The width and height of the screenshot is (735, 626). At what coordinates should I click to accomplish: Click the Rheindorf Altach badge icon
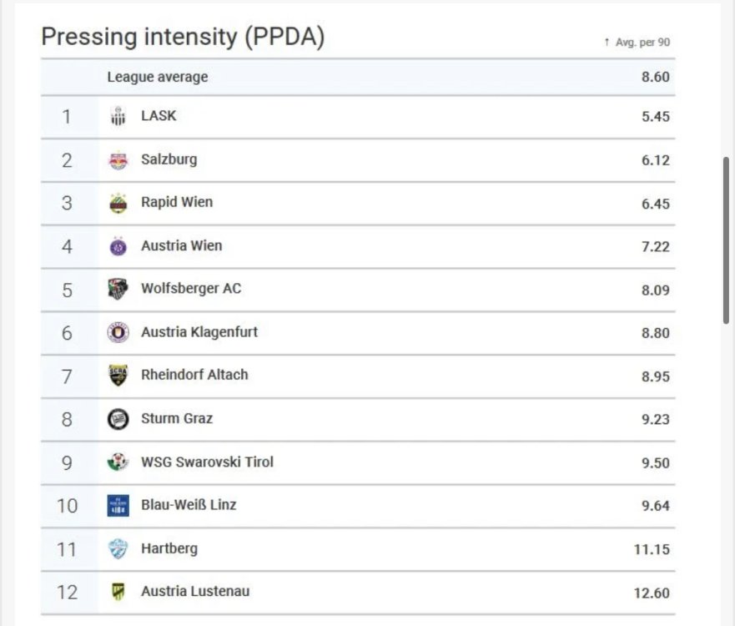click(x=118, y=376)
